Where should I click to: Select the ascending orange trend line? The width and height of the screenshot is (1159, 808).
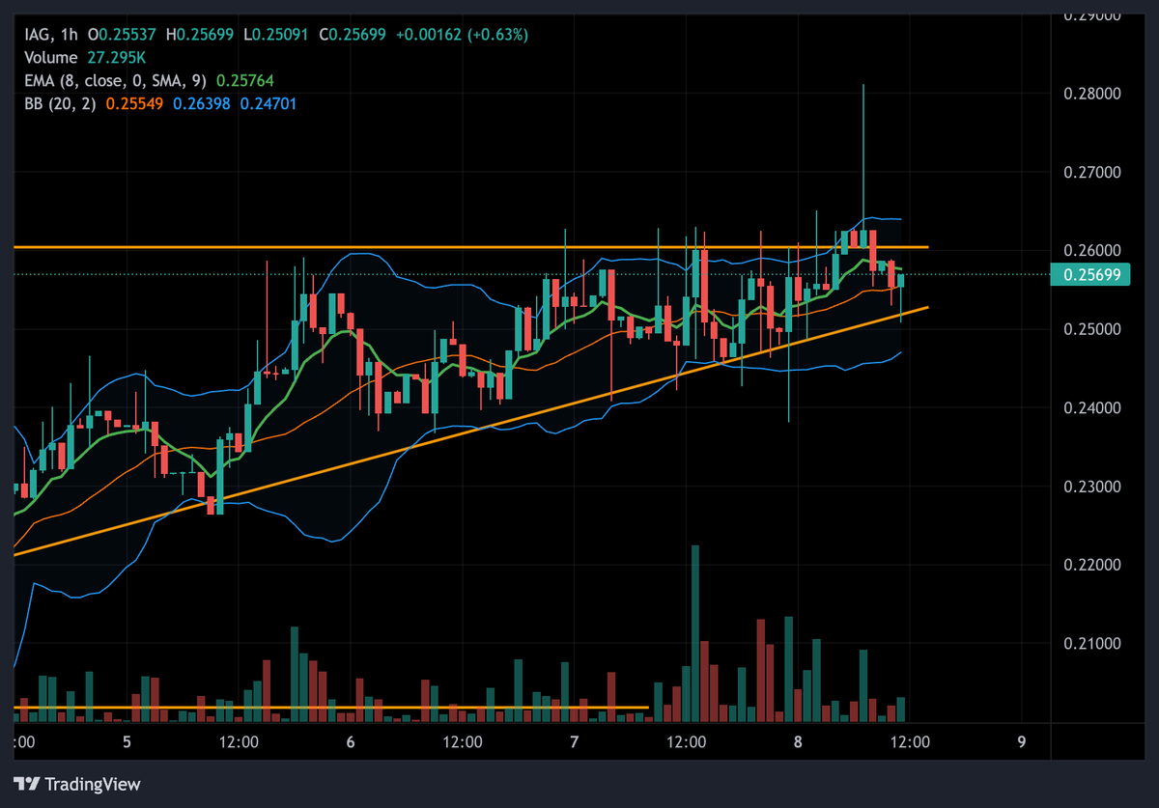(x=470, y=431)
